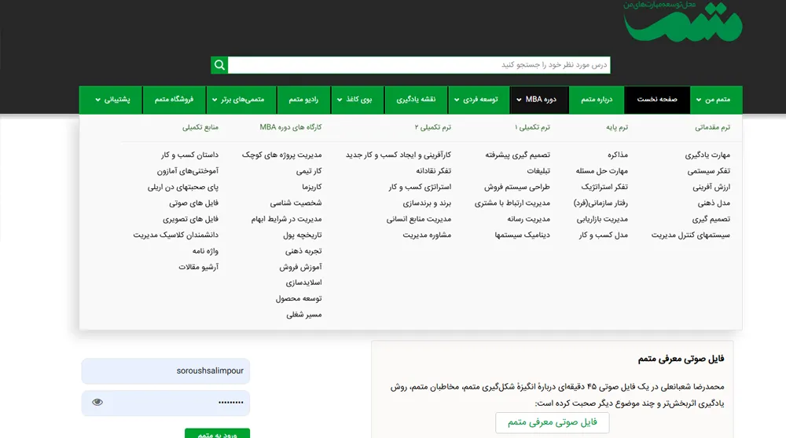The height and width of the screenshot is (438, 786).
Task: Open the تاریخچه پول link
Action: (x=303, y=235)
